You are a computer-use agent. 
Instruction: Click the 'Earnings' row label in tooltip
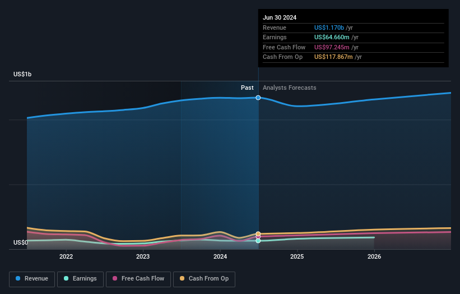[x=275, y=37]
